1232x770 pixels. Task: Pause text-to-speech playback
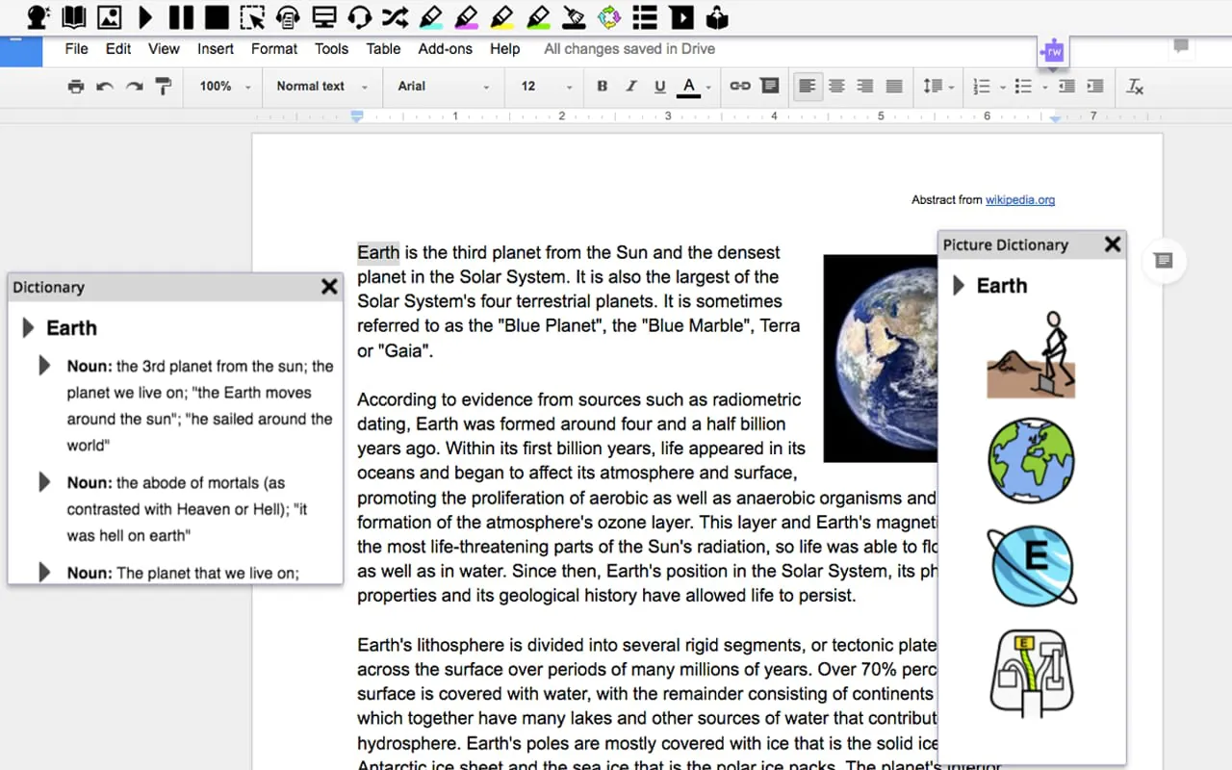click(x=182, y=17)
